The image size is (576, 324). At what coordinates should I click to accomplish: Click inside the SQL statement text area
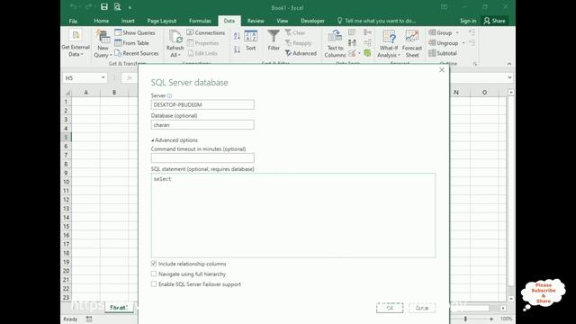[293, 215]
